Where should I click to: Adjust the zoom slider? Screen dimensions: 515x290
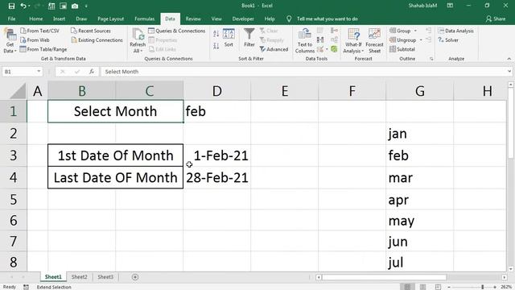coord(483,287)
